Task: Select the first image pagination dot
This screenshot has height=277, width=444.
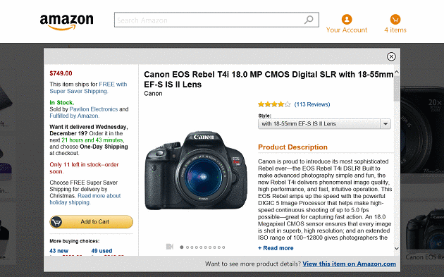Action: [x=182, y=247]
